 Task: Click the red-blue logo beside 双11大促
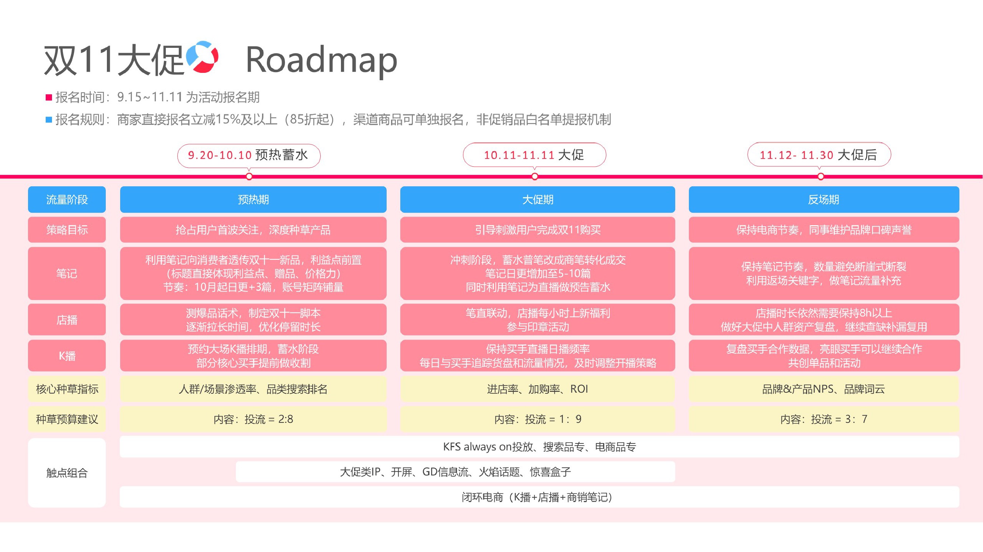coord(202,57)
